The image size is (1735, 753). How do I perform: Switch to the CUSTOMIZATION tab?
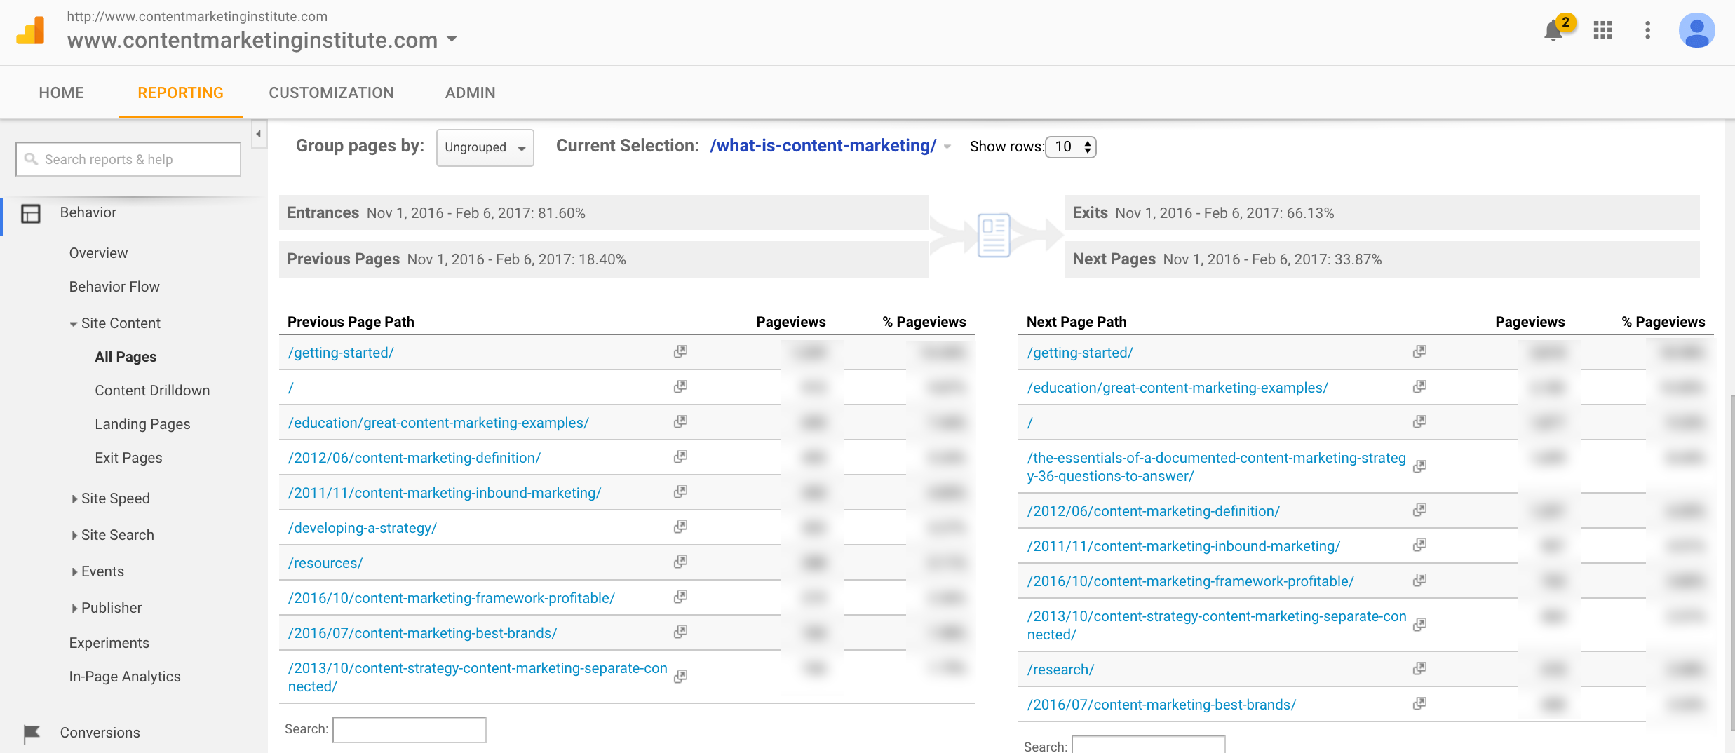tap(331, 93)
